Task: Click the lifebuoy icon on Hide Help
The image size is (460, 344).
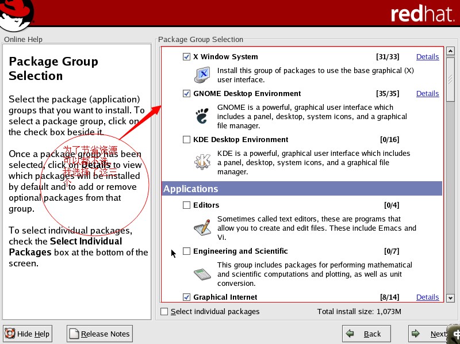Action: tap(10, 334)
